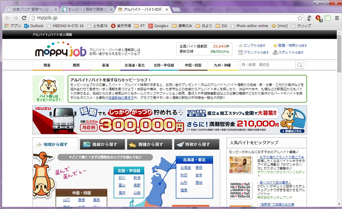342x209 pixels.
Task: Open the PT bookmarks folder
Action: coord(140,26)
